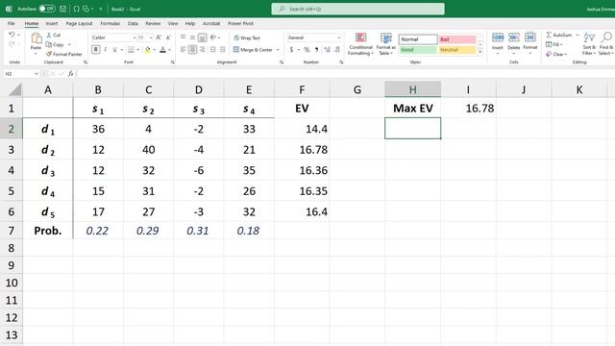Screen dimensions: 615x346
Task: Decrease font size with the smaller A
Action: click(168, 37)
